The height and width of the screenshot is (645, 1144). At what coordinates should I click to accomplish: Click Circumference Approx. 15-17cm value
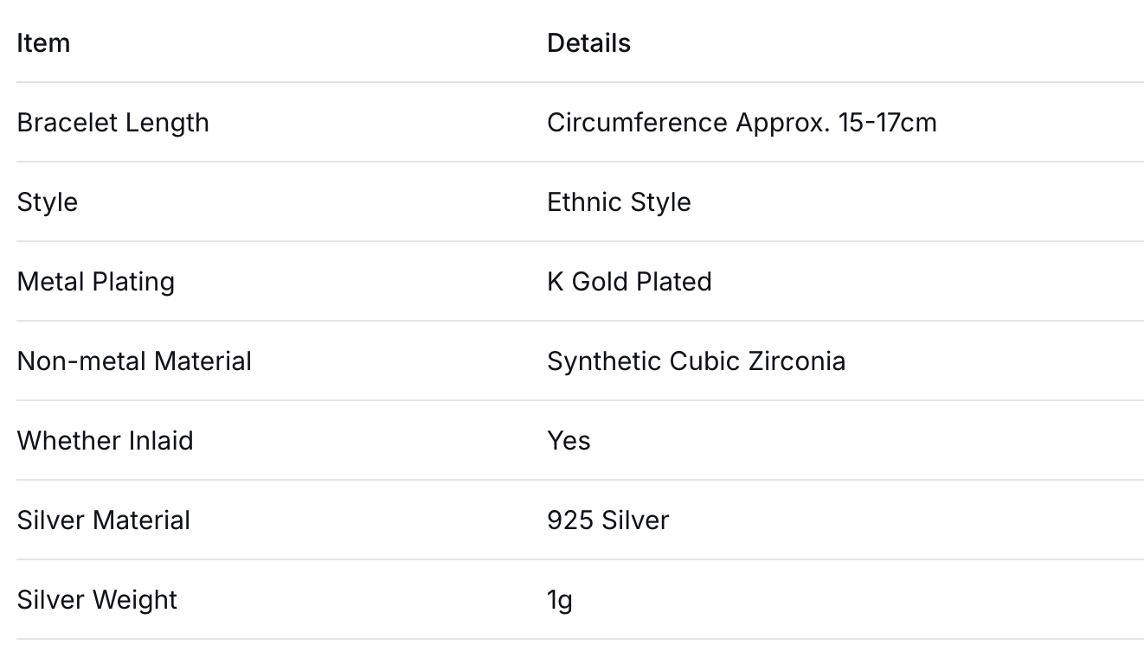click(742, 122)
